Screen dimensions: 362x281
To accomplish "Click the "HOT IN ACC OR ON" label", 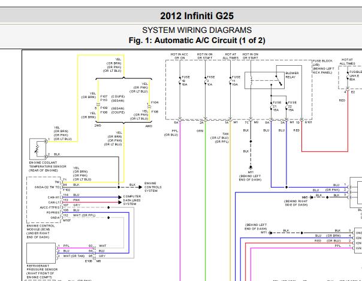I will pos(179,56).
